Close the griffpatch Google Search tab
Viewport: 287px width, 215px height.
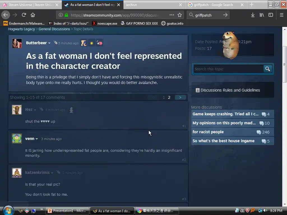tap(242, 5)
